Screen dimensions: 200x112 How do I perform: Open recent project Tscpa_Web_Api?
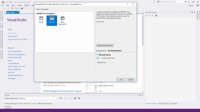click(13, 63)
